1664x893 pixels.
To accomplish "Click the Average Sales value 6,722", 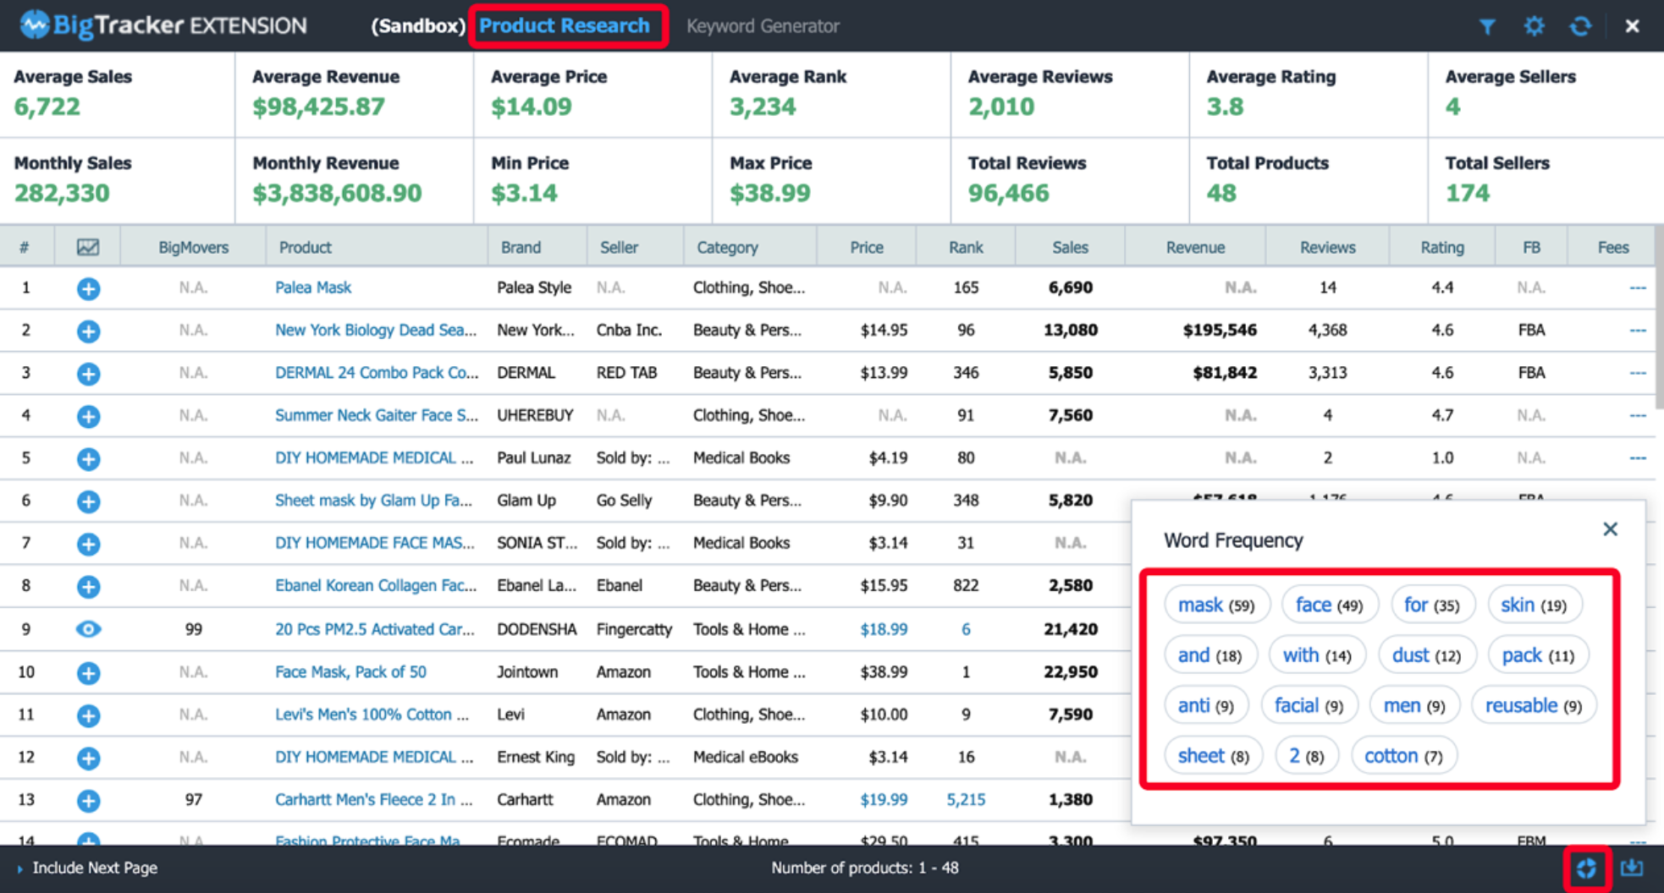I will [47, 107].
